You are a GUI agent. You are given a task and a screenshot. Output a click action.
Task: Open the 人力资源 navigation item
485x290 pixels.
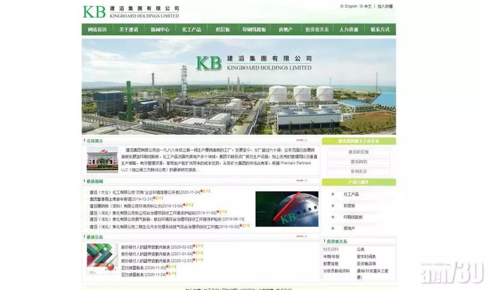tap(349, 29)
